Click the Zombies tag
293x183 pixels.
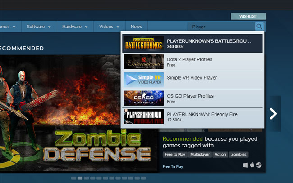238,155
